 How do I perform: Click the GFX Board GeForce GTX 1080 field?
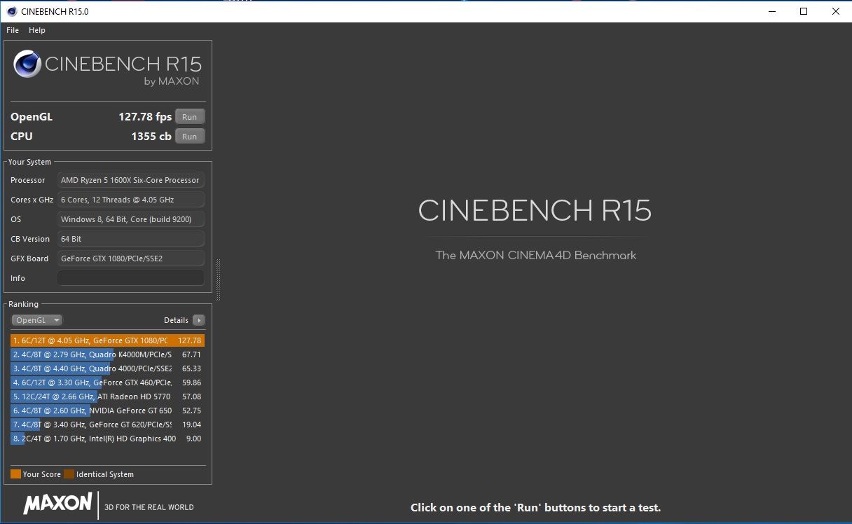click(x=131, y=258)
